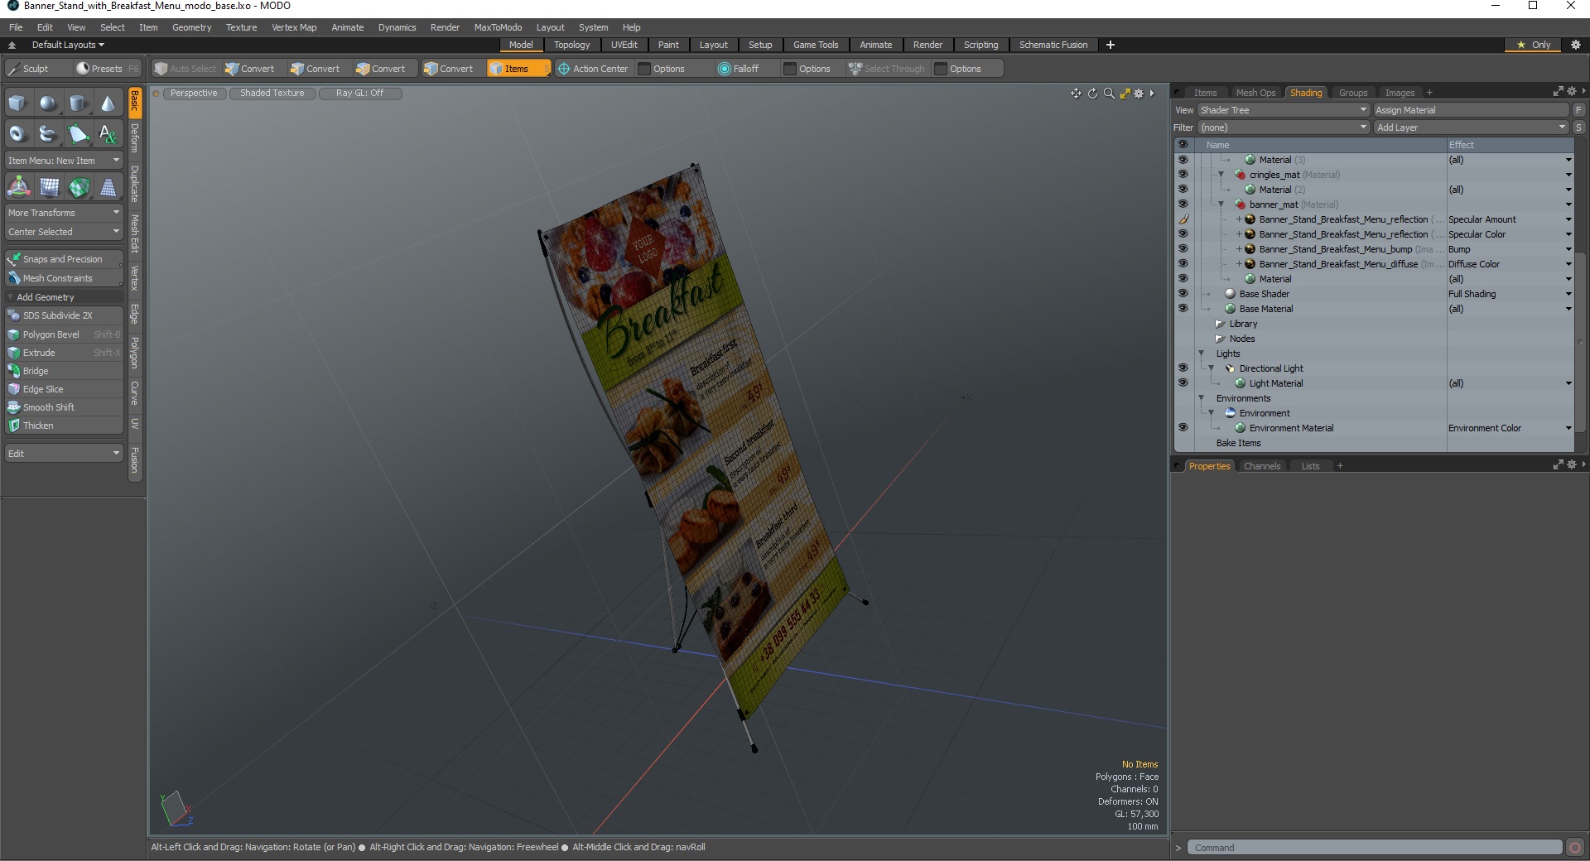Hide Base Material visibility

[1183, 309]
